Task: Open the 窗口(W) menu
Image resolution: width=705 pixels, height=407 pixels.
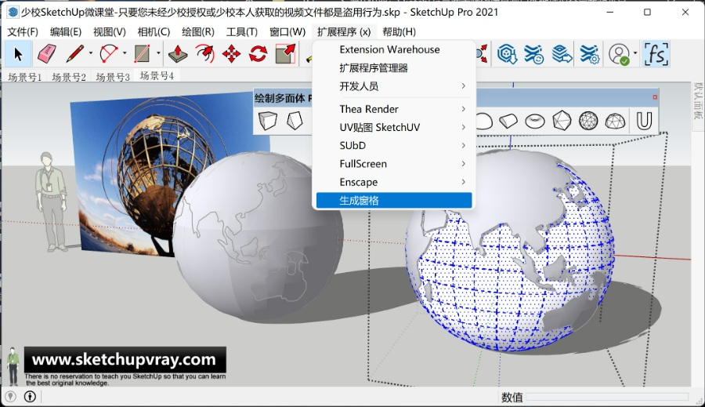Action: tap(287, 31)
